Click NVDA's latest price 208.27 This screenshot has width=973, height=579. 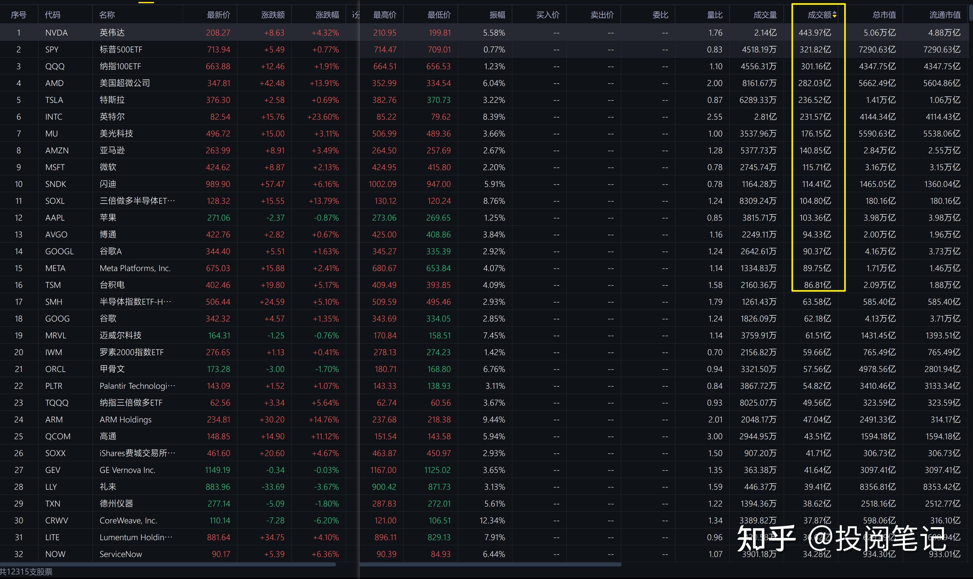218,33
